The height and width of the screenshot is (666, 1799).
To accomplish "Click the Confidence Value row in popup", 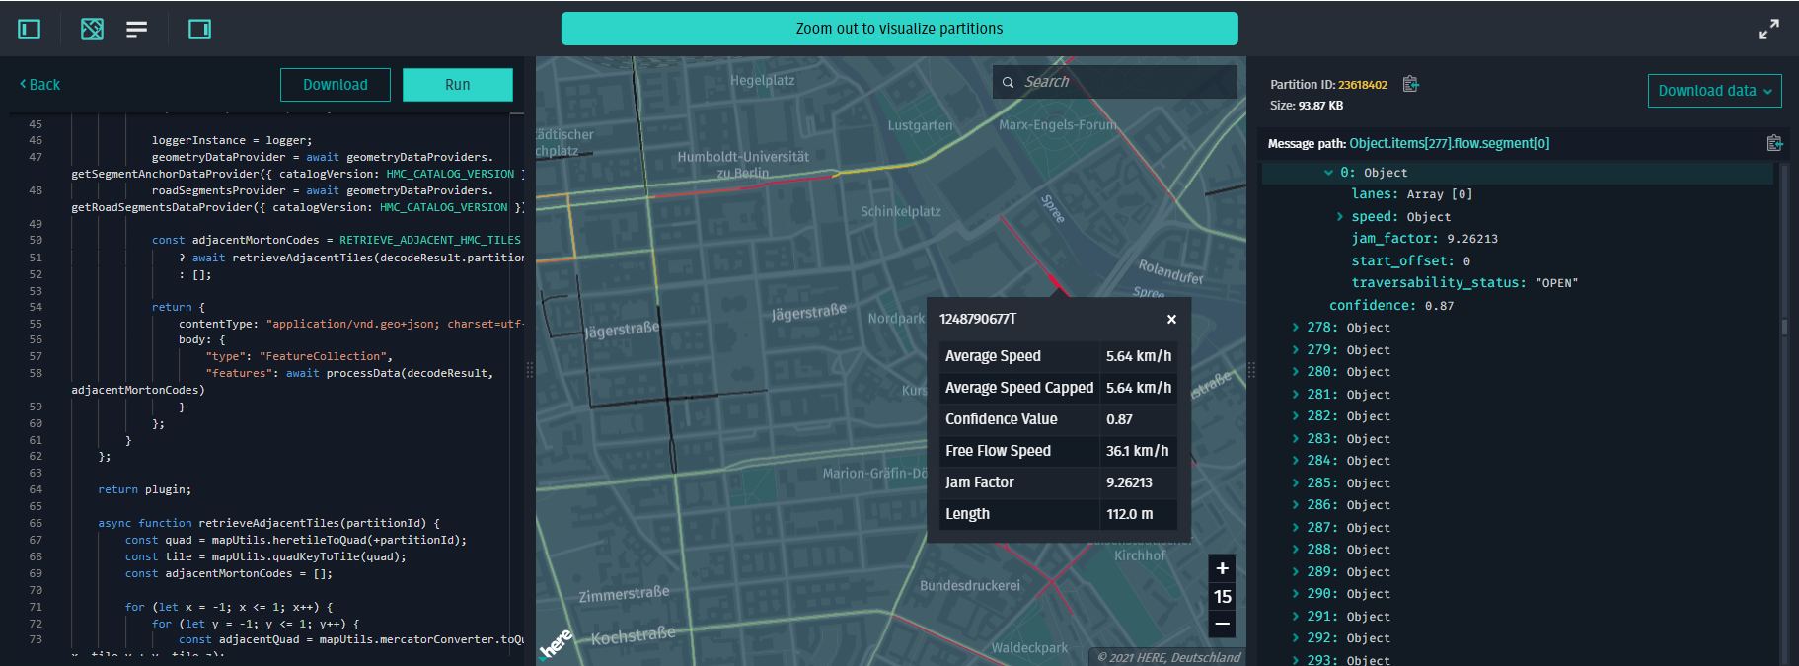I will pyautogui.click(x=1058, y=419).
